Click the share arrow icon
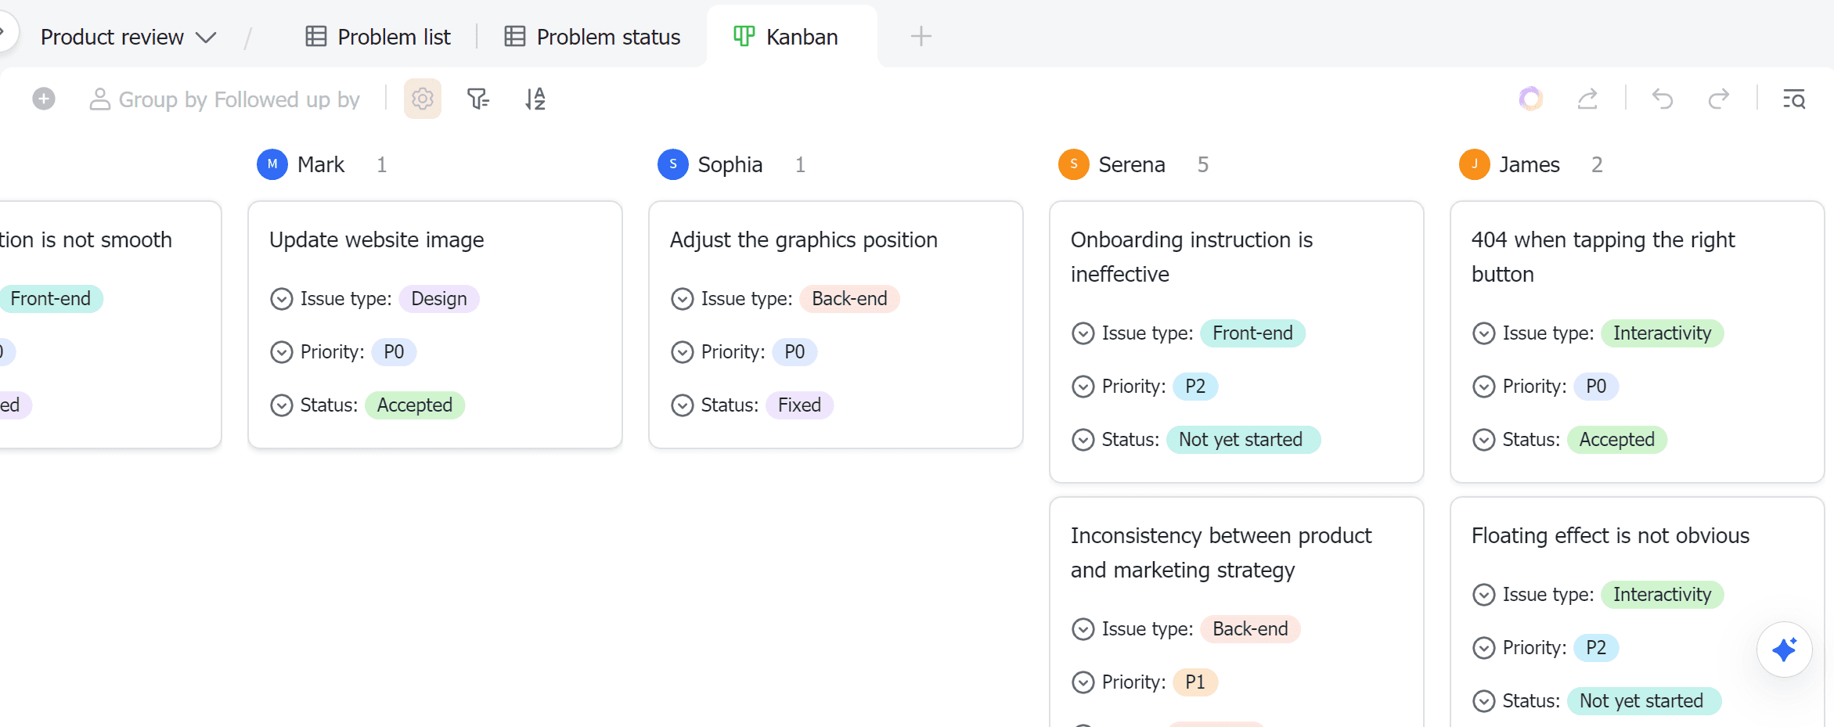1834x727 pixels. [1587, 99]
